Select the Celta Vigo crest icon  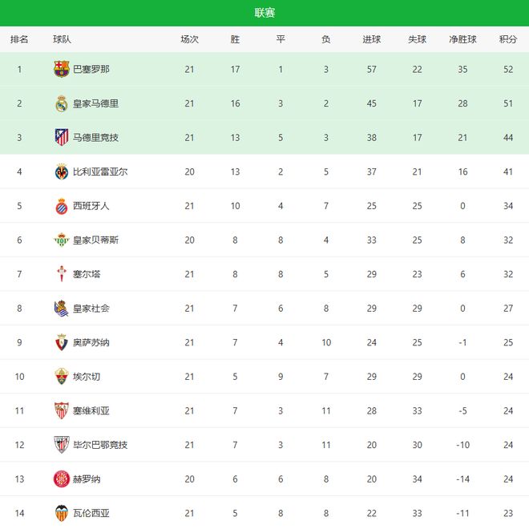click(x=62, y=274)
